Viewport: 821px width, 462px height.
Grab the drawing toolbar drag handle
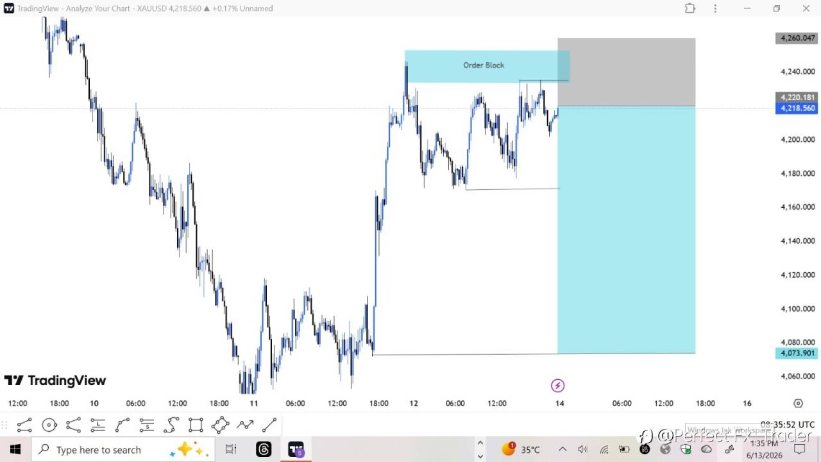point(4,425)
